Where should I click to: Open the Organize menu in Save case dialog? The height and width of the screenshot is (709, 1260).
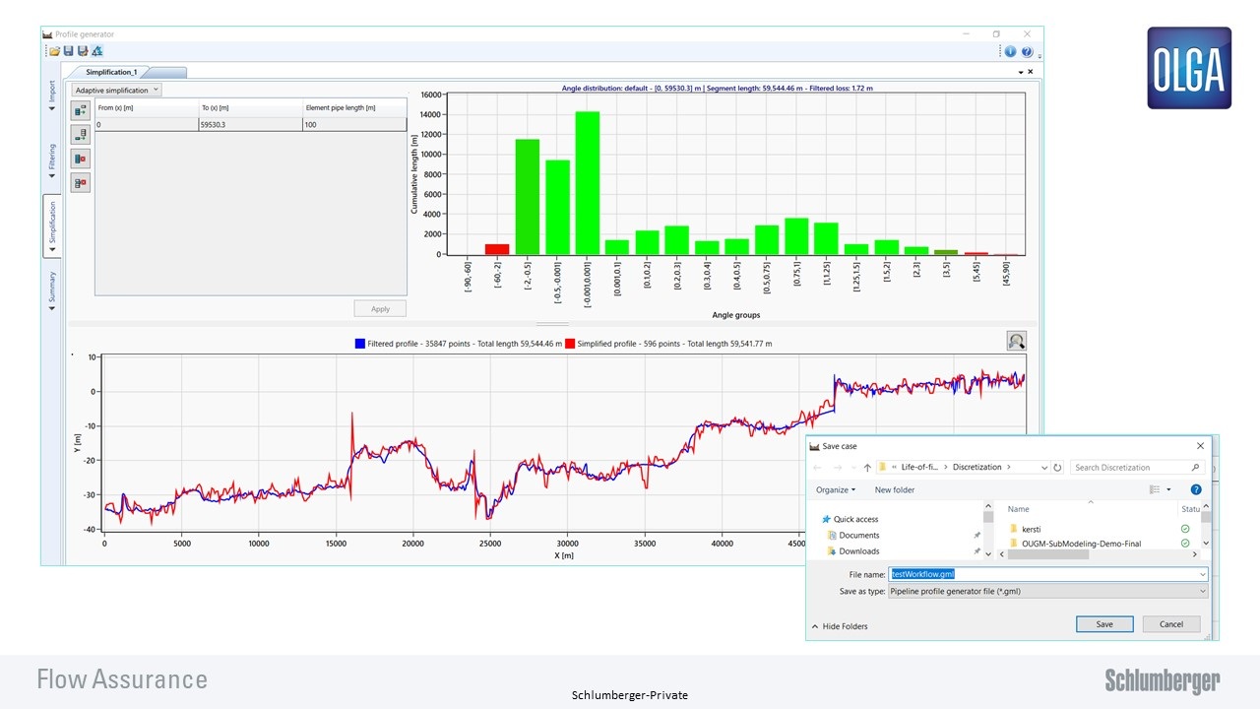(836, 489)
